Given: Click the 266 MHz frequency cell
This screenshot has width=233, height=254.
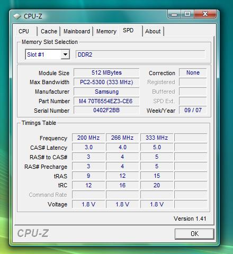Looking at the screenshot, I should [x=122, y=138].
